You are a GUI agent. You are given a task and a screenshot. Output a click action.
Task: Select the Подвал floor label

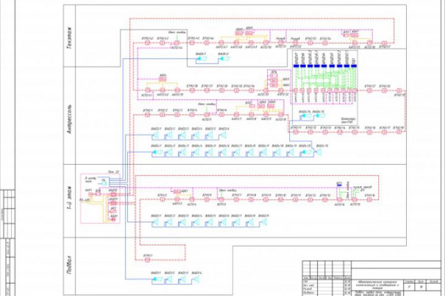pyautogui.click(x=69, y=265)
